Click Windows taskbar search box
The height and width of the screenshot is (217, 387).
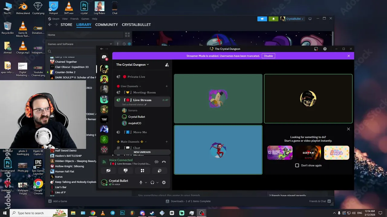pyautogui.click(x=39, y=213)
